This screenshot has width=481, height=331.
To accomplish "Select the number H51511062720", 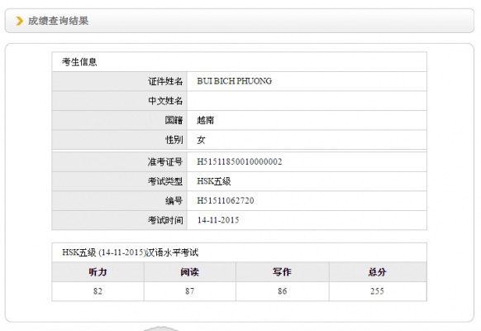I will pos(226,200).
